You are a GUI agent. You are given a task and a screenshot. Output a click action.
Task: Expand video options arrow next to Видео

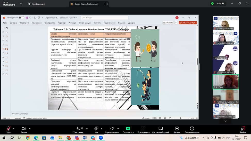click(30, 128)
